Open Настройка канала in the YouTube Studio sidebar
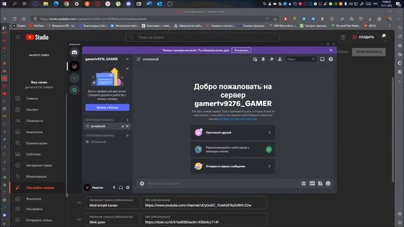The width and height of the screenshot is (404, 227). 38,188
